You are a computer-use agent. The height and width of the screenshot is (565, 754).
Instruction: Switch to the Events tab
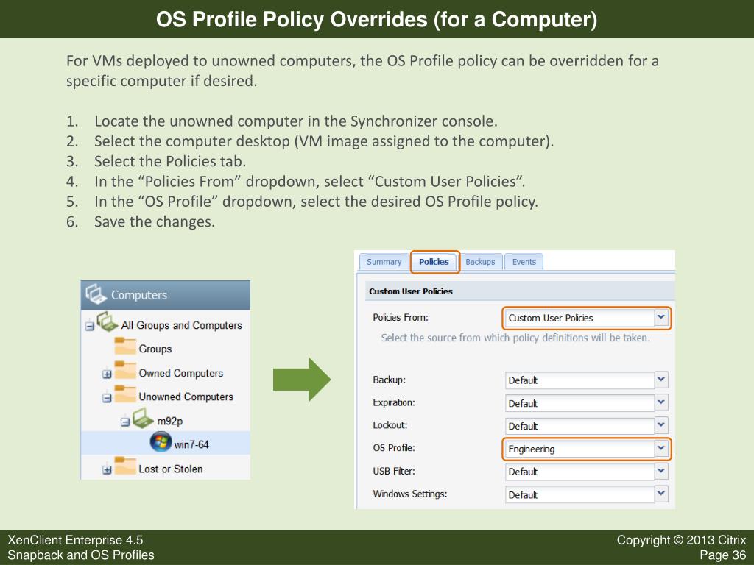(524, 262)
